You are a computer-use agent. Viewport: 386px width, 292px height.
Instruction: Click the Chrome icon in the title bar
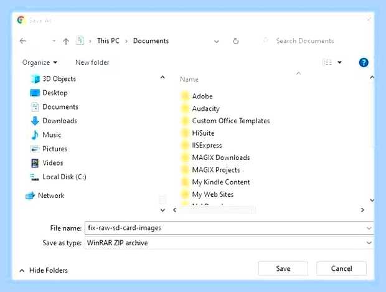tap(21, 20)
